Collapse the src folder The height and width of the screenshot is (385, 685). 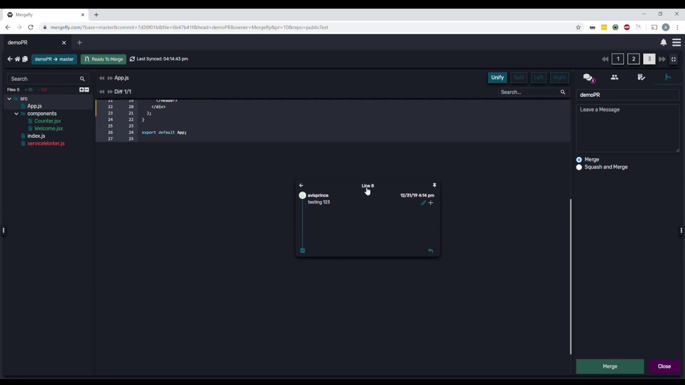9,99
